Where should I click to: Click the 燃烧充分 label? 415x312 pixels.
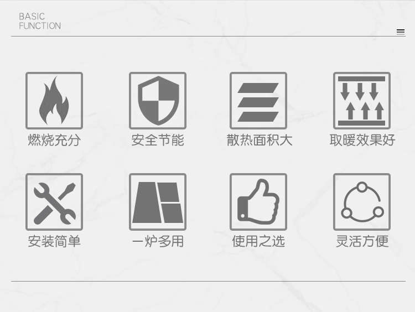point(54,140)
